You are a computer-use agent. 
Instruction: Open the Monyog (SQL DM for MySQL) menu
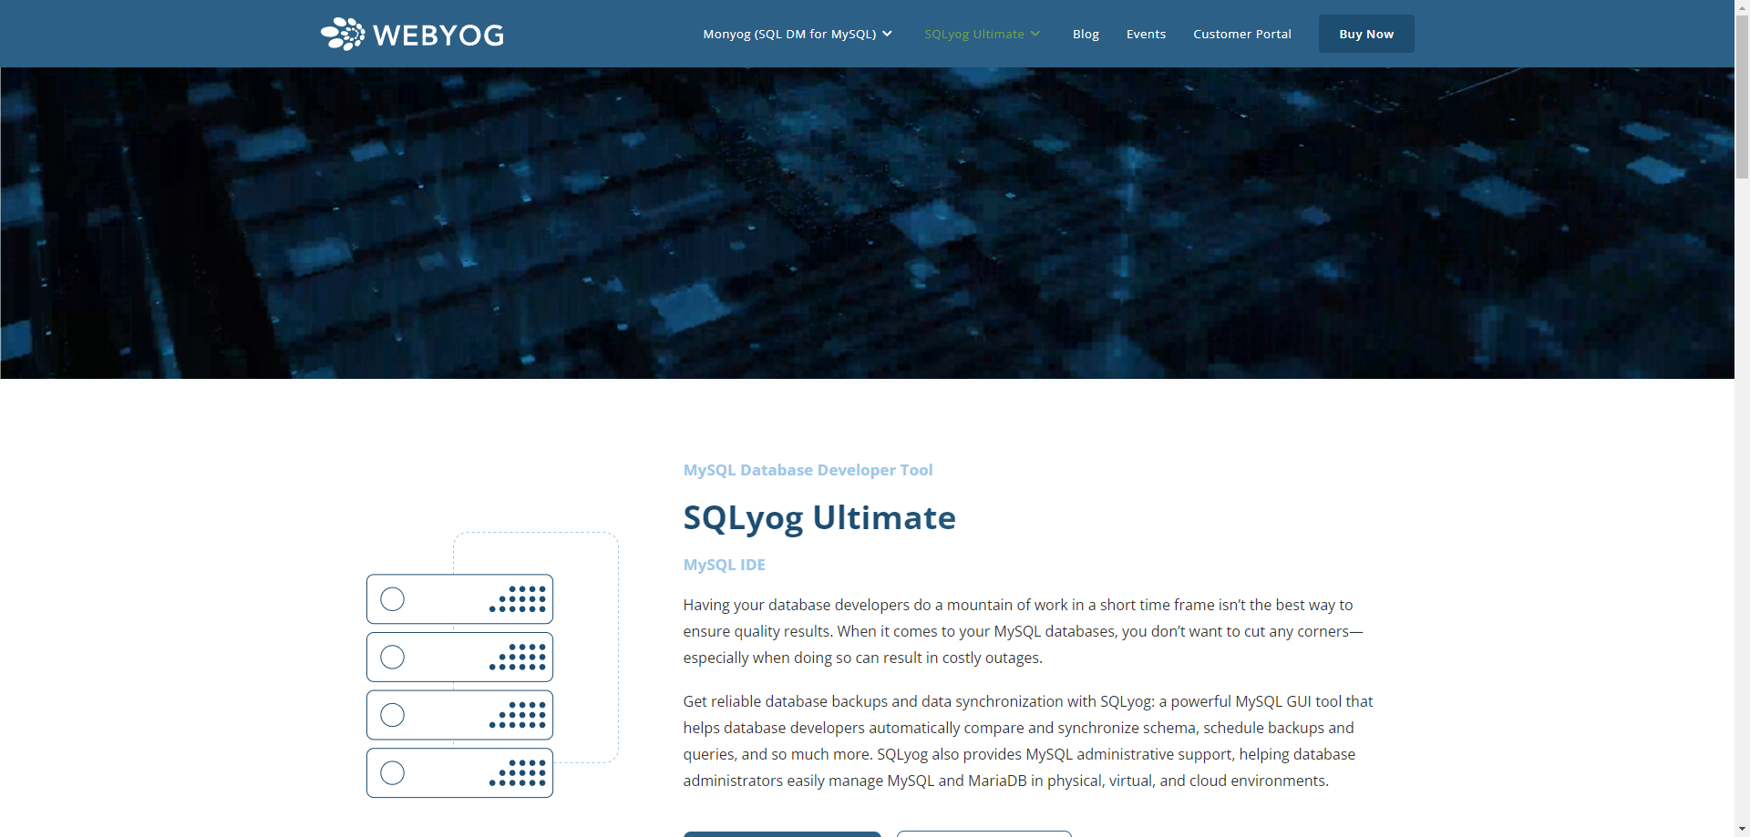pyautogui.click(x=789, y=34)
